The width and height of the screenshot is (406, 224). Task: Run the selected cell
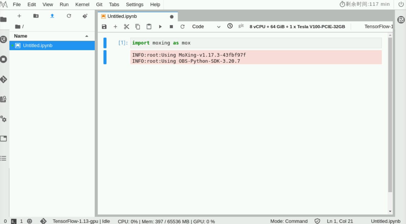[160, 27]
